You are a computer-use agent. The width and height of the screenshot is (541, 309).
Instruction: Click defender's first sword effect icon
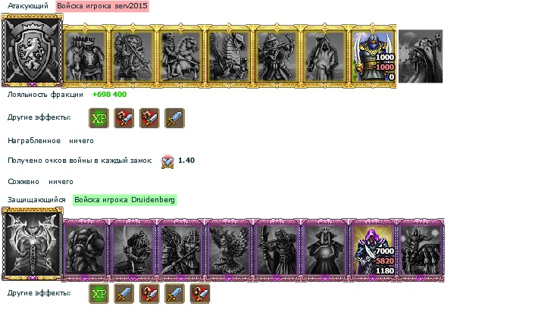click(124, 294)
